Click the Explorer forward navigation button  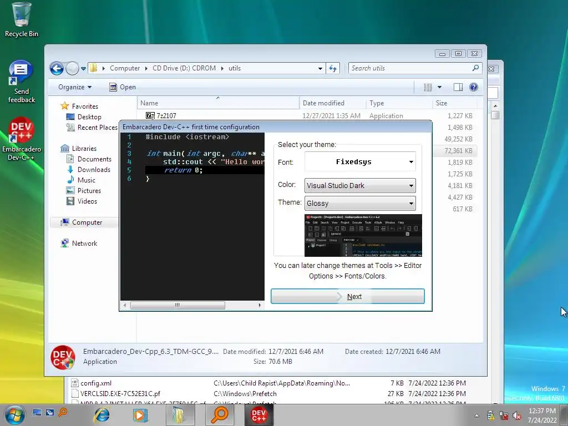[x=72, y=68]
